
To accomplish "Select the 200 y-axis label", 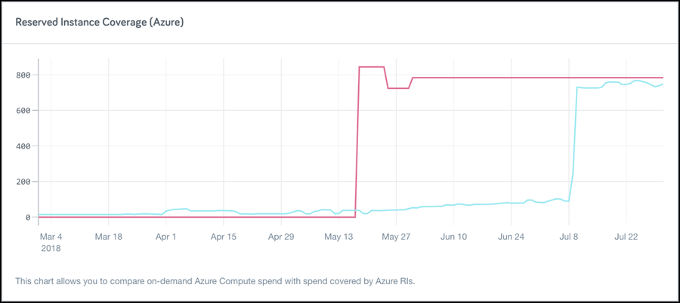I will pos(23,182).
